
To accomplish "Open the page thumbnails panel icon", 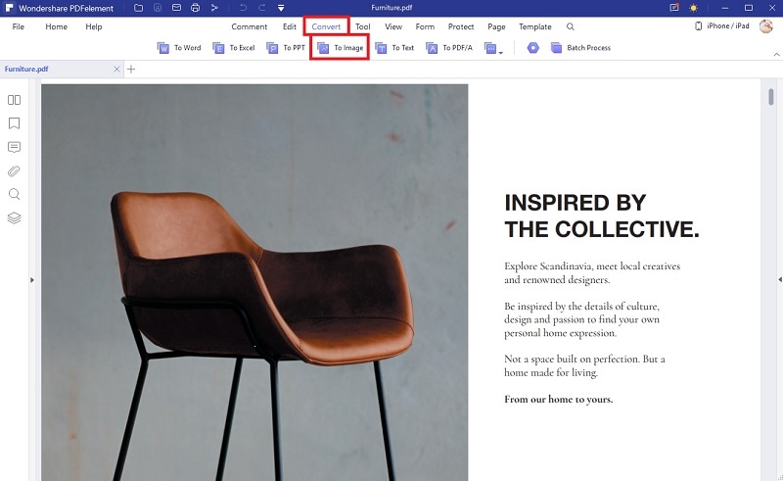I will pos(14,100).
